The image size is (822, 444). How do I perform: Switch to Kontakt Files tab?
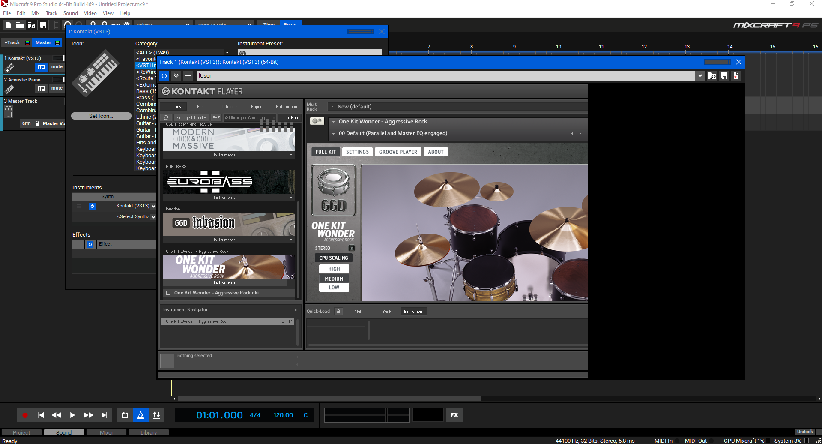click(x=201, y=107)
